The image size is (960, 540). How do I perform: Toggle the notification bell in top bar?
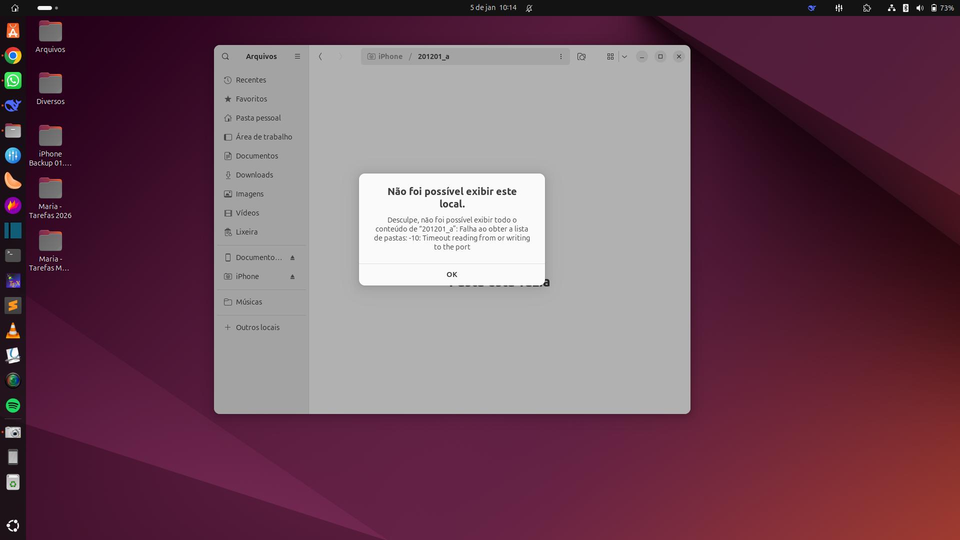(x=529, y=8)
